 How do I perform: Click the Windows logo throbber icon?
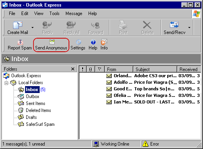pos(196,14)
